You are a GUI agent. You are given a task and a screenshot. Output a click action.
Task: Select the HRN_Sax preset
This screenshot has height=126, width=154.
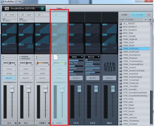coord(135,115)
